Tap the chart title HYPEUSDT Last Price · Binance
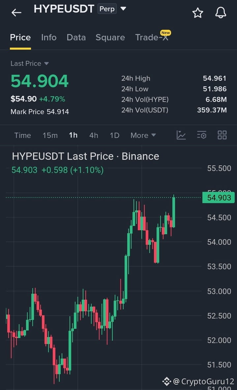 coord(85,156)
